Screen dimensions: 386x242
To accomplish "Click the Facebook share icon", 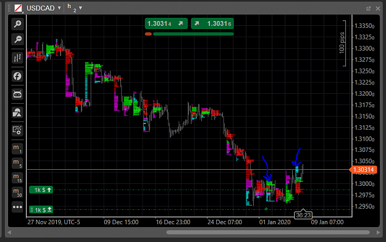I will (x=17, y=76).
